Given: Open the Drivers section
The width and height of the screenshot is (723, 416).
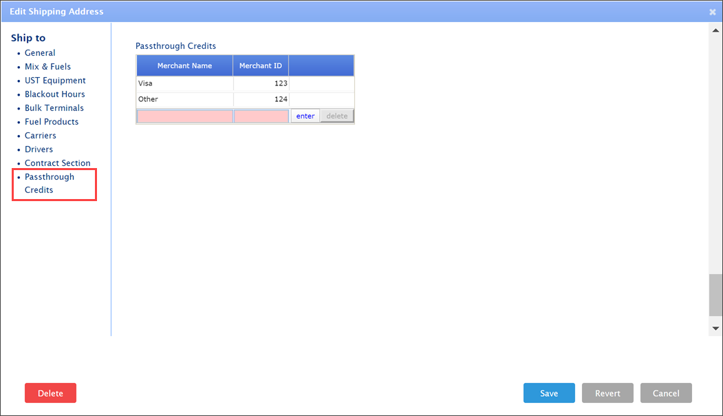Looking at the screenshot, I should point(39,149).
